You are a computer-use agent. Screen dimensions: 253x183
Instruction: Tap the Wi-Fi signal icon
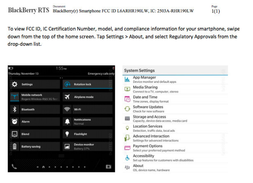point(67,110)
